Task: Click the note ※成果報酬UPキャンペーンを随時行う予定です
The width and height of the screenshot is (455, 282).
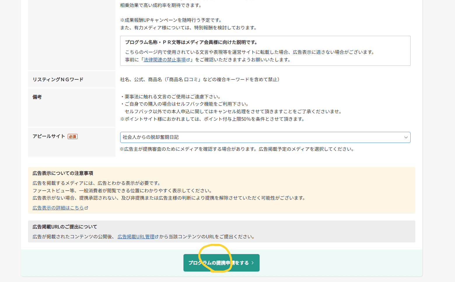Action: click(171, 20)
